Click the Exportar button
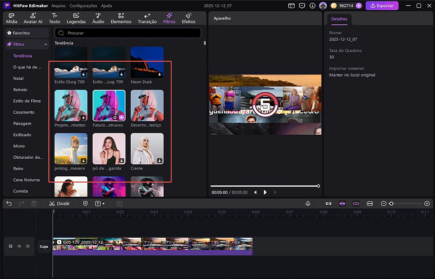Screen dimensions: 435x279 [x=382, y=6]
